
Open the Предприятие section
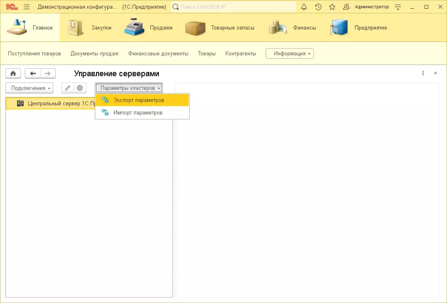point(358,28)
